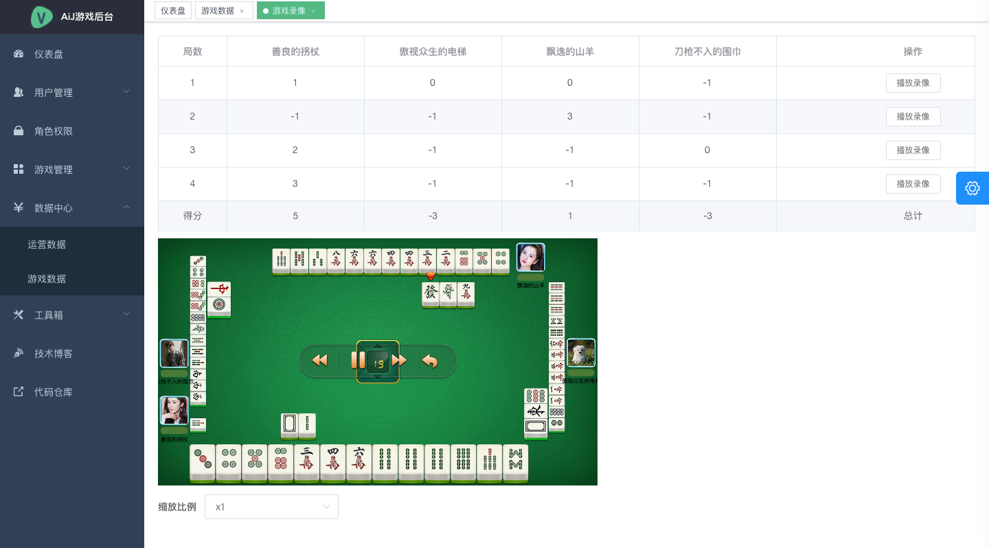
Task: Collapse the 数据中心 submenu
Action: (x=126, y=207)
